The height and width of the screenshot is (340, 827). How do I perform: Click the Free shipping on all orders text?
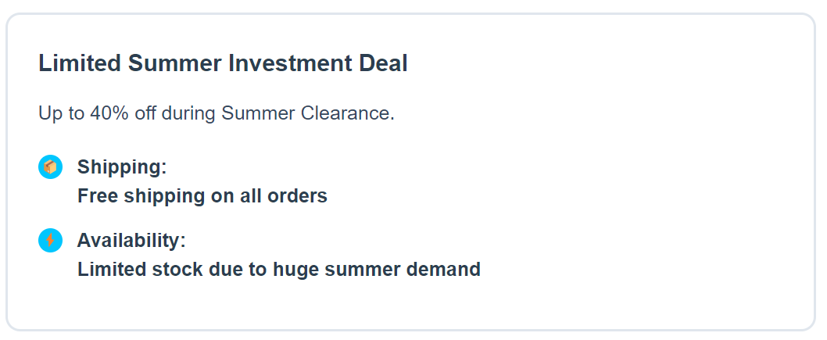point(202,195)
